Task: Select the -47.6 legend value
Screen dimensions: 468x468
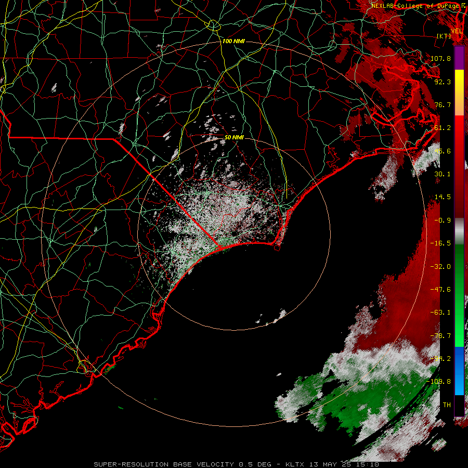Action: pos(440,290)
